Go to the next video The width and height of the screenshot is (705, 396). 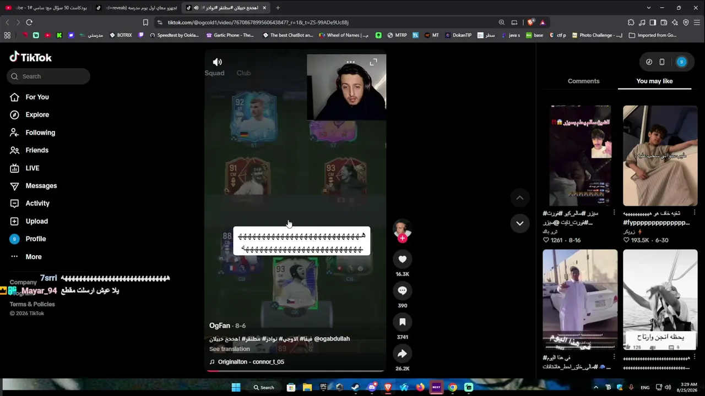[519, 223]
